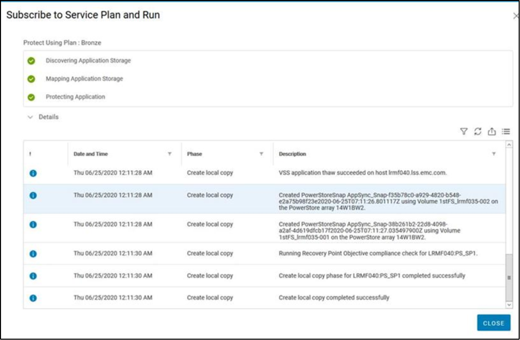Viewport: 520px width, 340px height.
Task: Sort by Date and Time column header
Action: pyautogui.click(x=91, y=154)
